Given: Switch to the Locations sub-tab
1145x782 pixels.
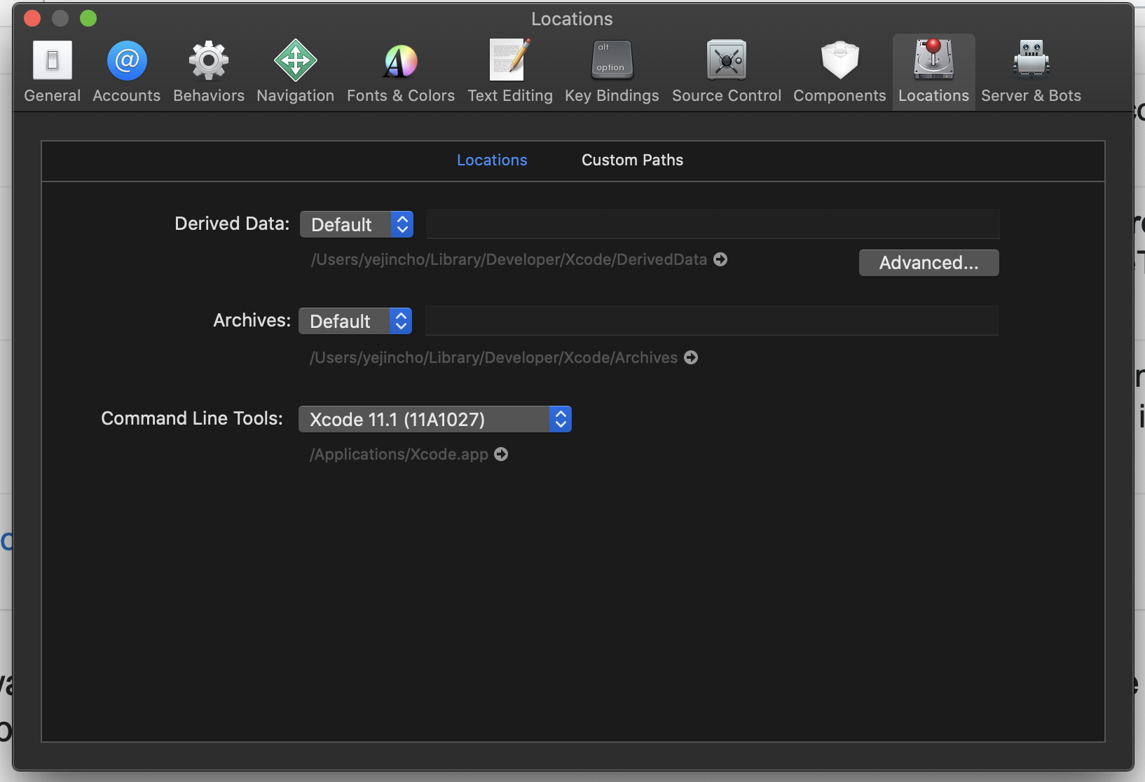Looking at the screenshot, I should coord(492,160).
